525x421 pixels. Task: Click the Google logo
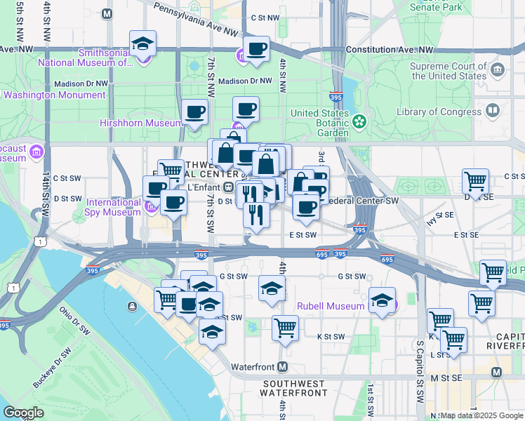tap(23, 413)
